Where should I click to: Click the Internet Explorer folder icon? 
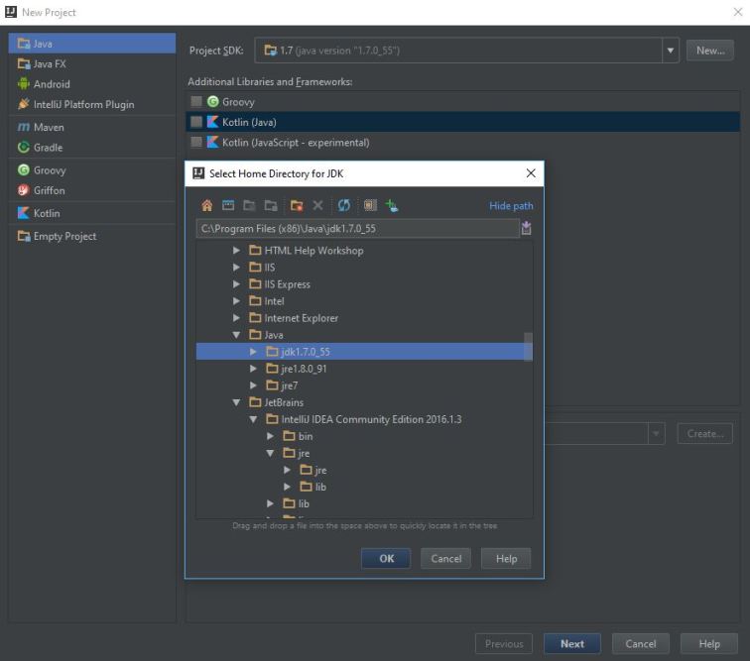pos(255,317)
